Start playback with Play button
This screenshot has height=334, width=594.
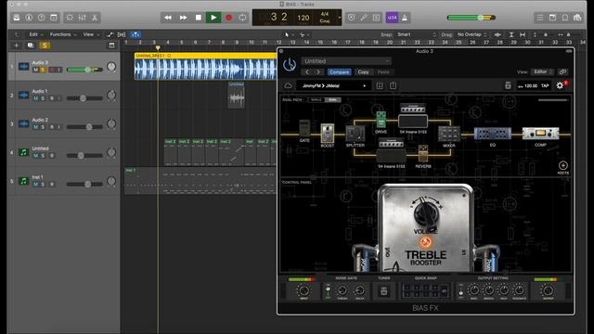pyautogui.click(x=213, y=18)
